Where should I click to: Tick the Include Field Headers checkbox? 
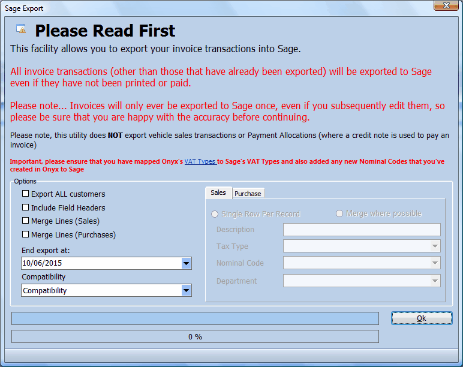pyautogui.click(x=25, y=207)
